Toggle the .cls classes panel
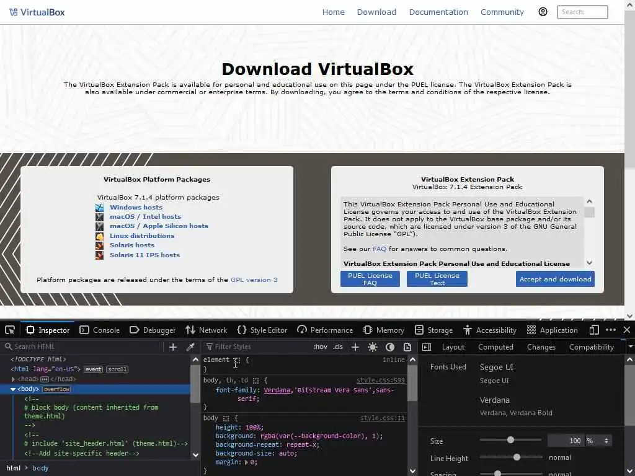 click(338, 346)
